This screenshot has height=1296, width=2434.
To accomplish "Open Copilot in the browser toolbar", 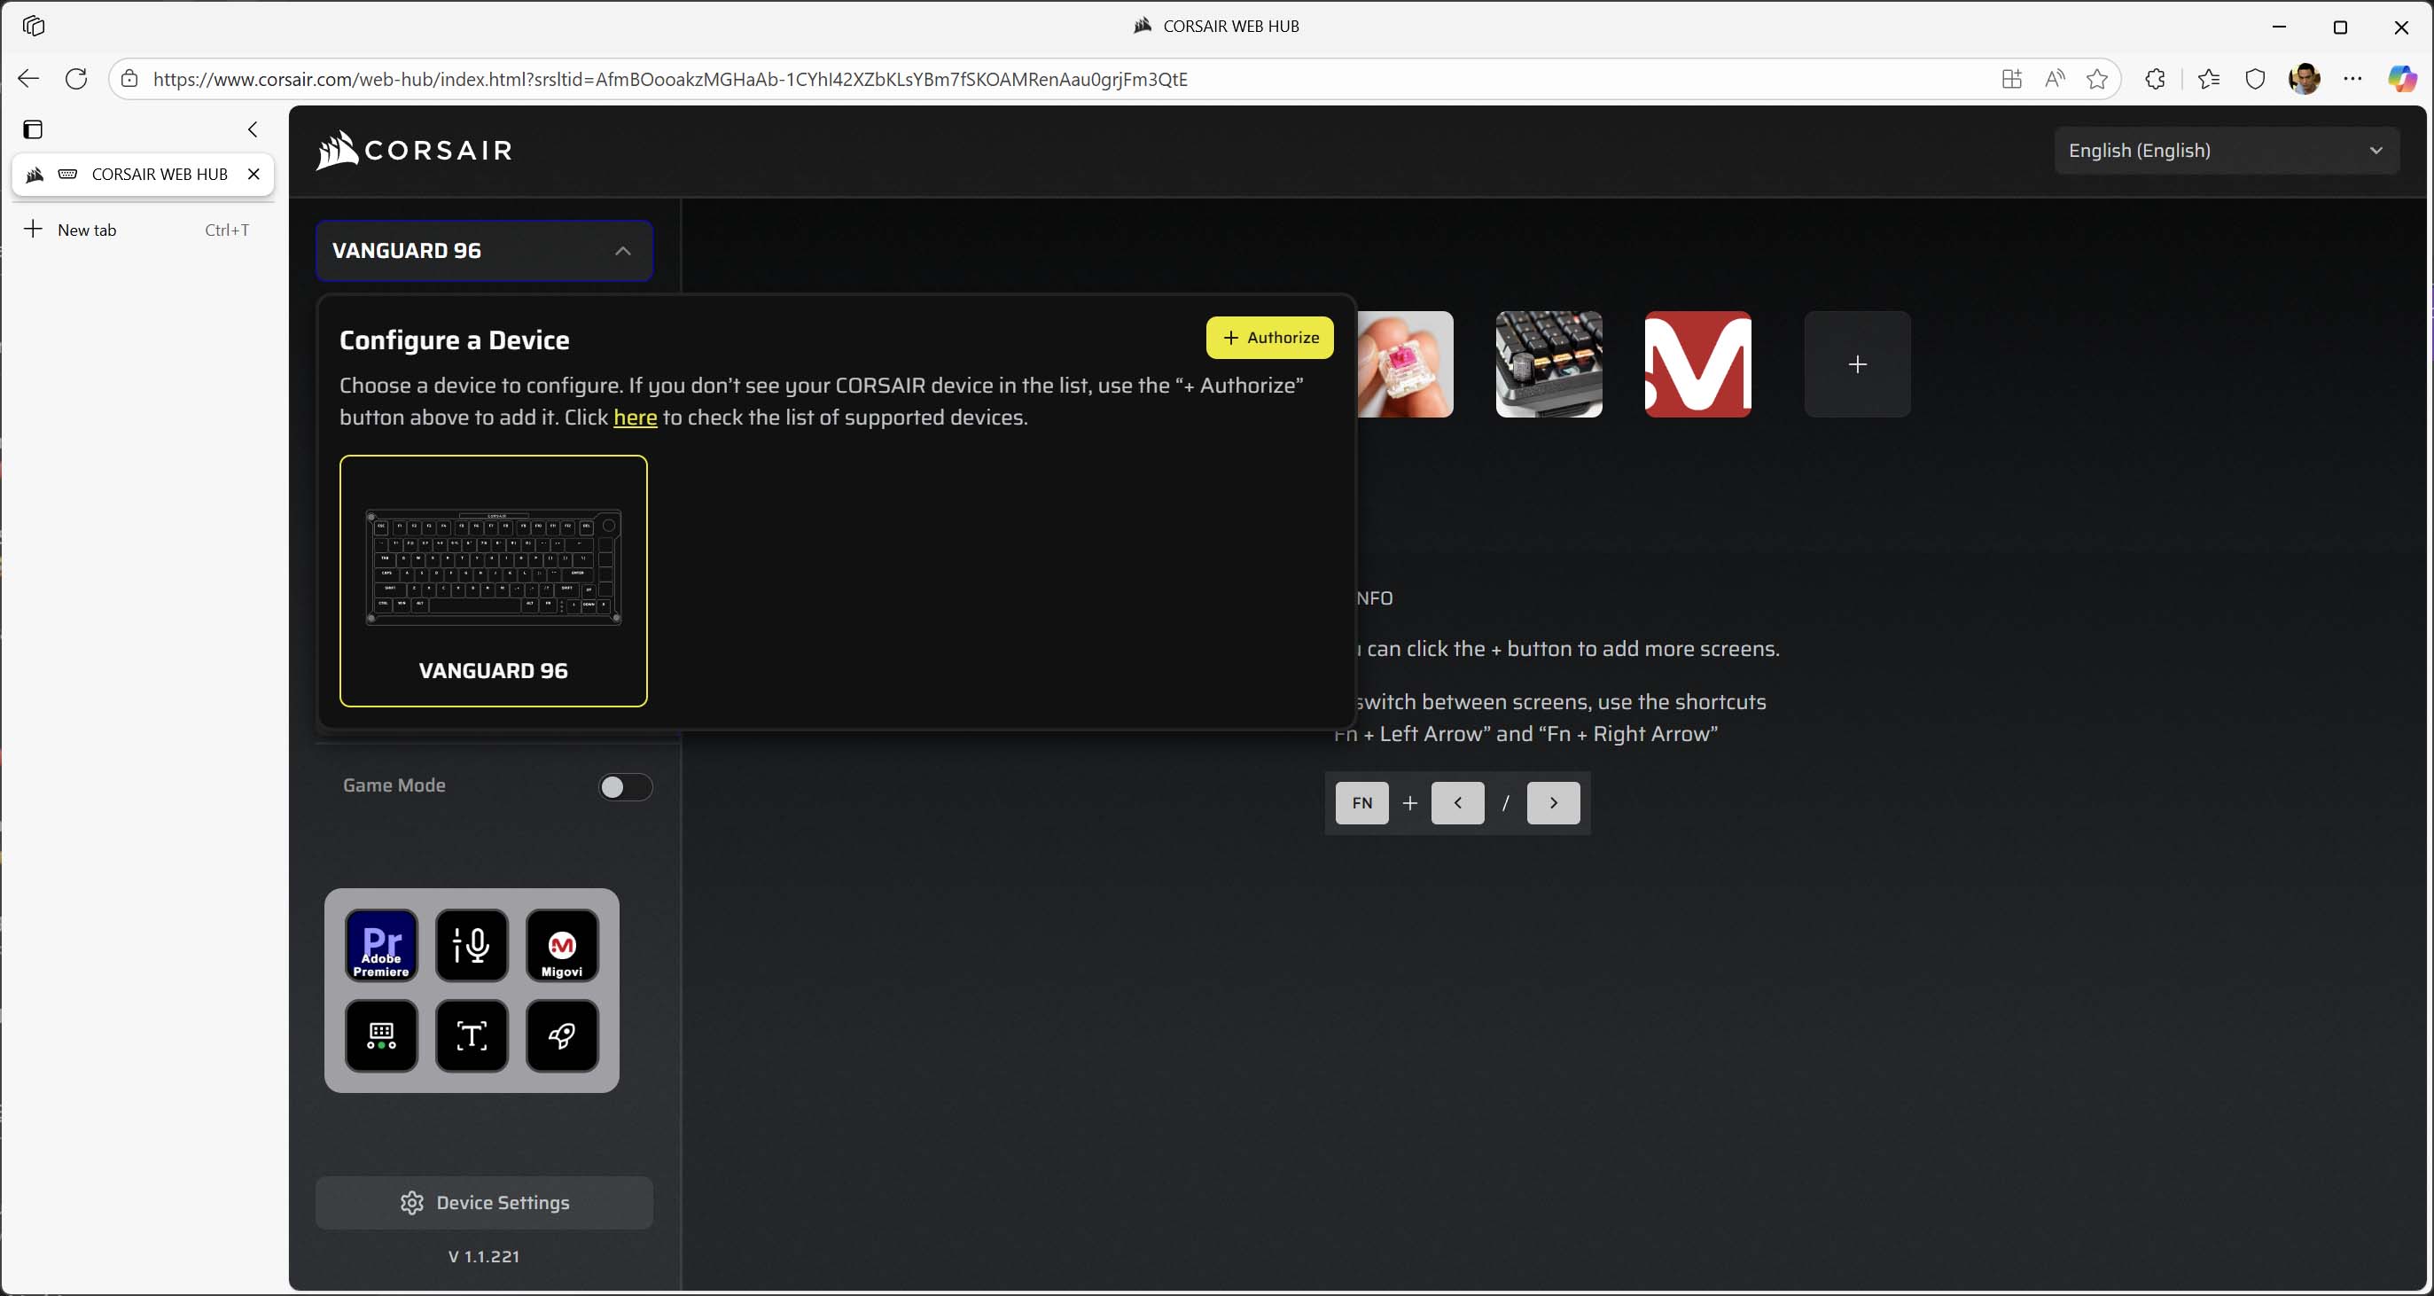I will (2403, 79).
